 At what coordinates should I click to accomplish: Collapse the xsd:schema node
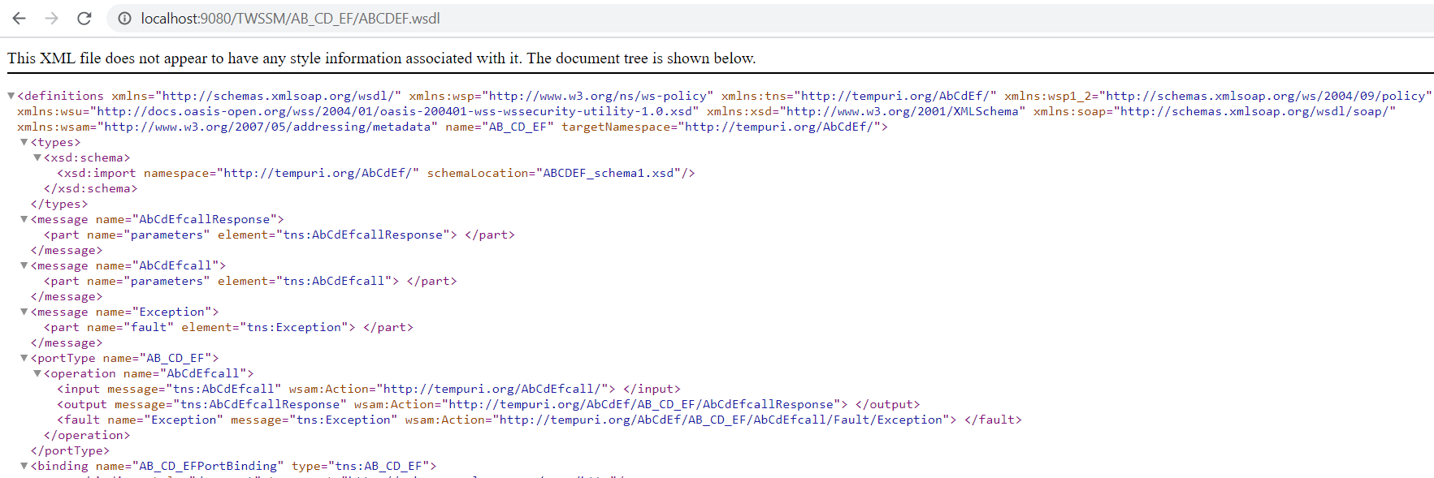[37, 157]
